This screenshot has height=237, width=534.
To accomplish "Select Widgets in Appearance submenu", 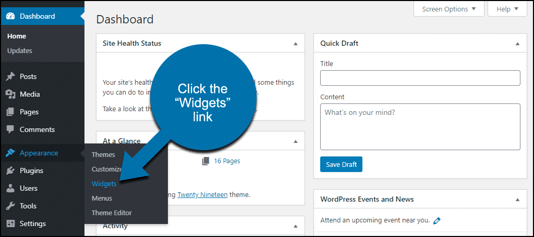I will pyautogui.click(x=104, y=183).
